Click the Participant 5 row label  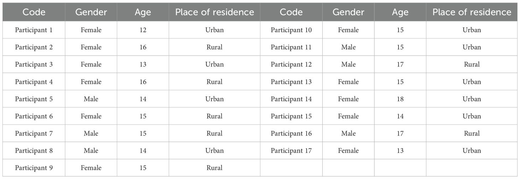(x=34, y=99)
